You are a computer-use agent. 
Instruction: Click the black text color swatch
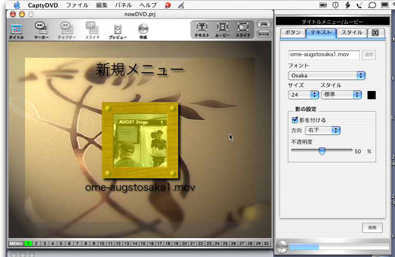click(x=371, y=95)
